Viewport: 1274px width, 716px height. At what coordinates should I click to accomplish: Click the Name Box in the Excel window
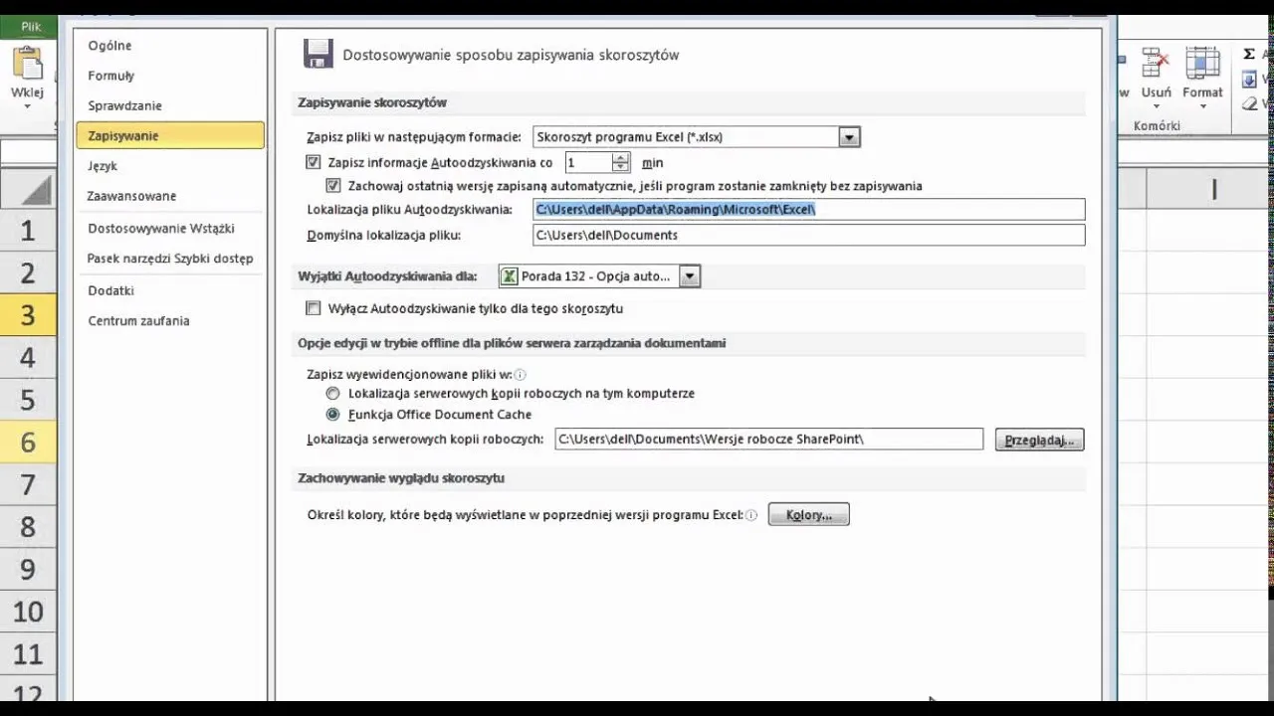click(x=29, y=151)
